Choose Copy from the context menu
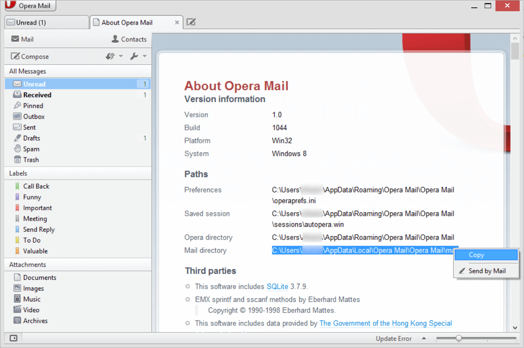This screenshot has height=348, width=524. [486, 255]
